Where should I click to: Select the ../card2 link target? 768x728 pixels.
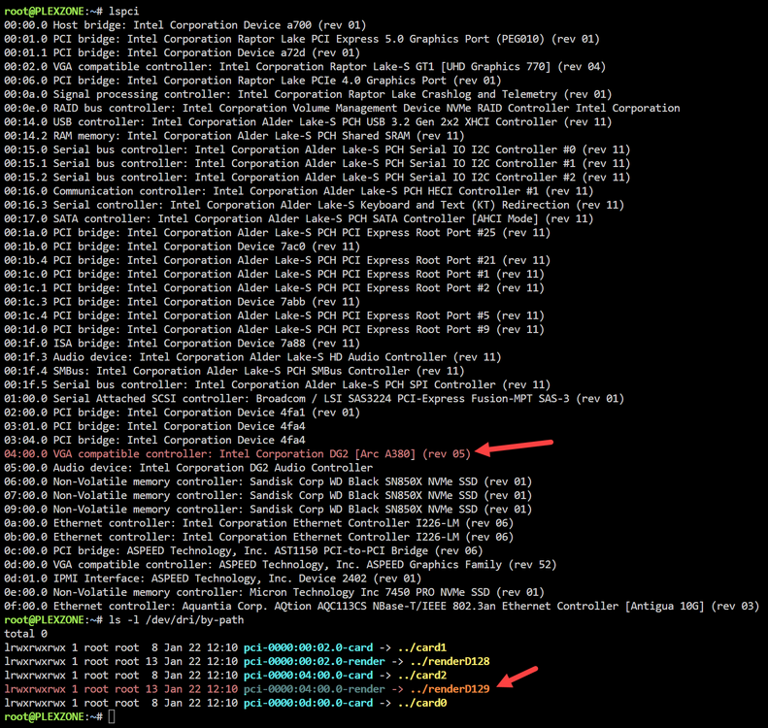[x=422, y=676]
